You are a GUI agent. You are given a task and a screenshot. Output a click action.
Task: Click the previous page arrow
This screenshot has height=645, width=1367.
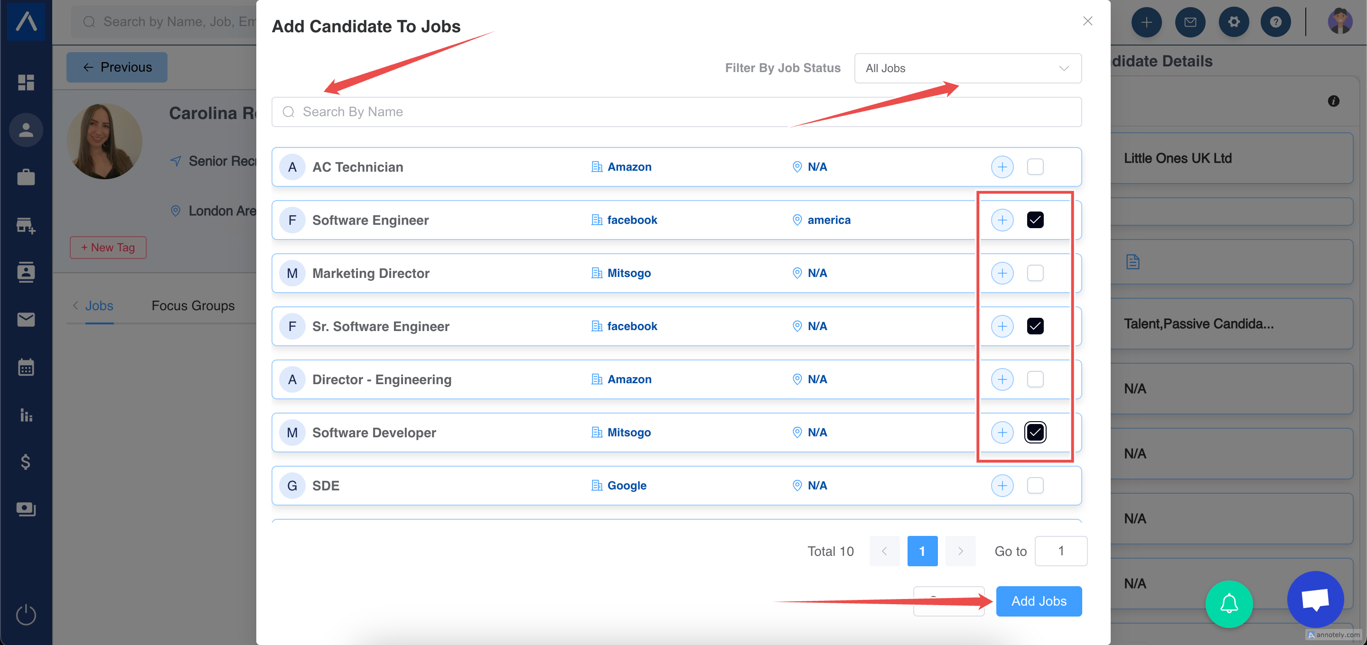[x=884, y=551]
